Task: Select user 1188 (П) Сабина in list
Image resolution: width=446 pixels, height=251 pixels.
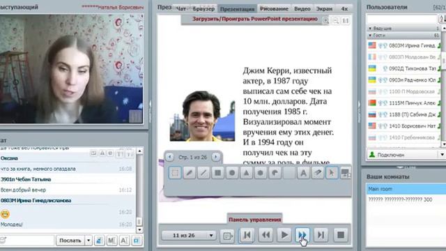Action: click(404, 114)
